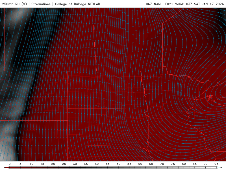The height and width of the screenshot is (169, 226).
Task: Click the '0' colorbar scale label
Action: pyautogui.click(x=10, y=164)
